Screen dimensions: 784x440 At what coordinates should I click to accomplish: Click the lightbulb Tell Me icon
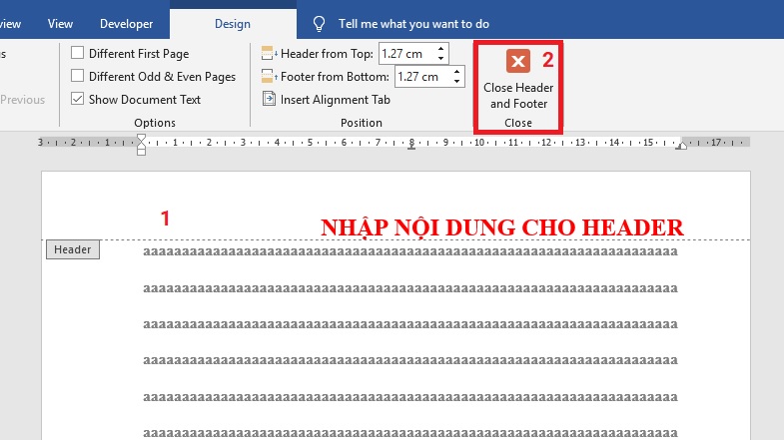click(x=320, y=23)
